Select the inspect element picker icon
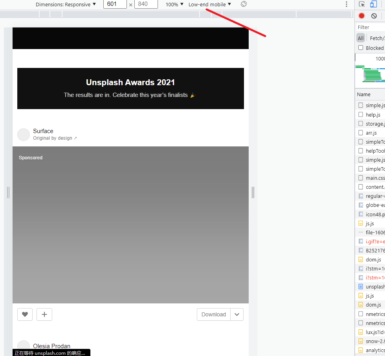The height and width of the screenshot is (356, 385). (362, 4)
